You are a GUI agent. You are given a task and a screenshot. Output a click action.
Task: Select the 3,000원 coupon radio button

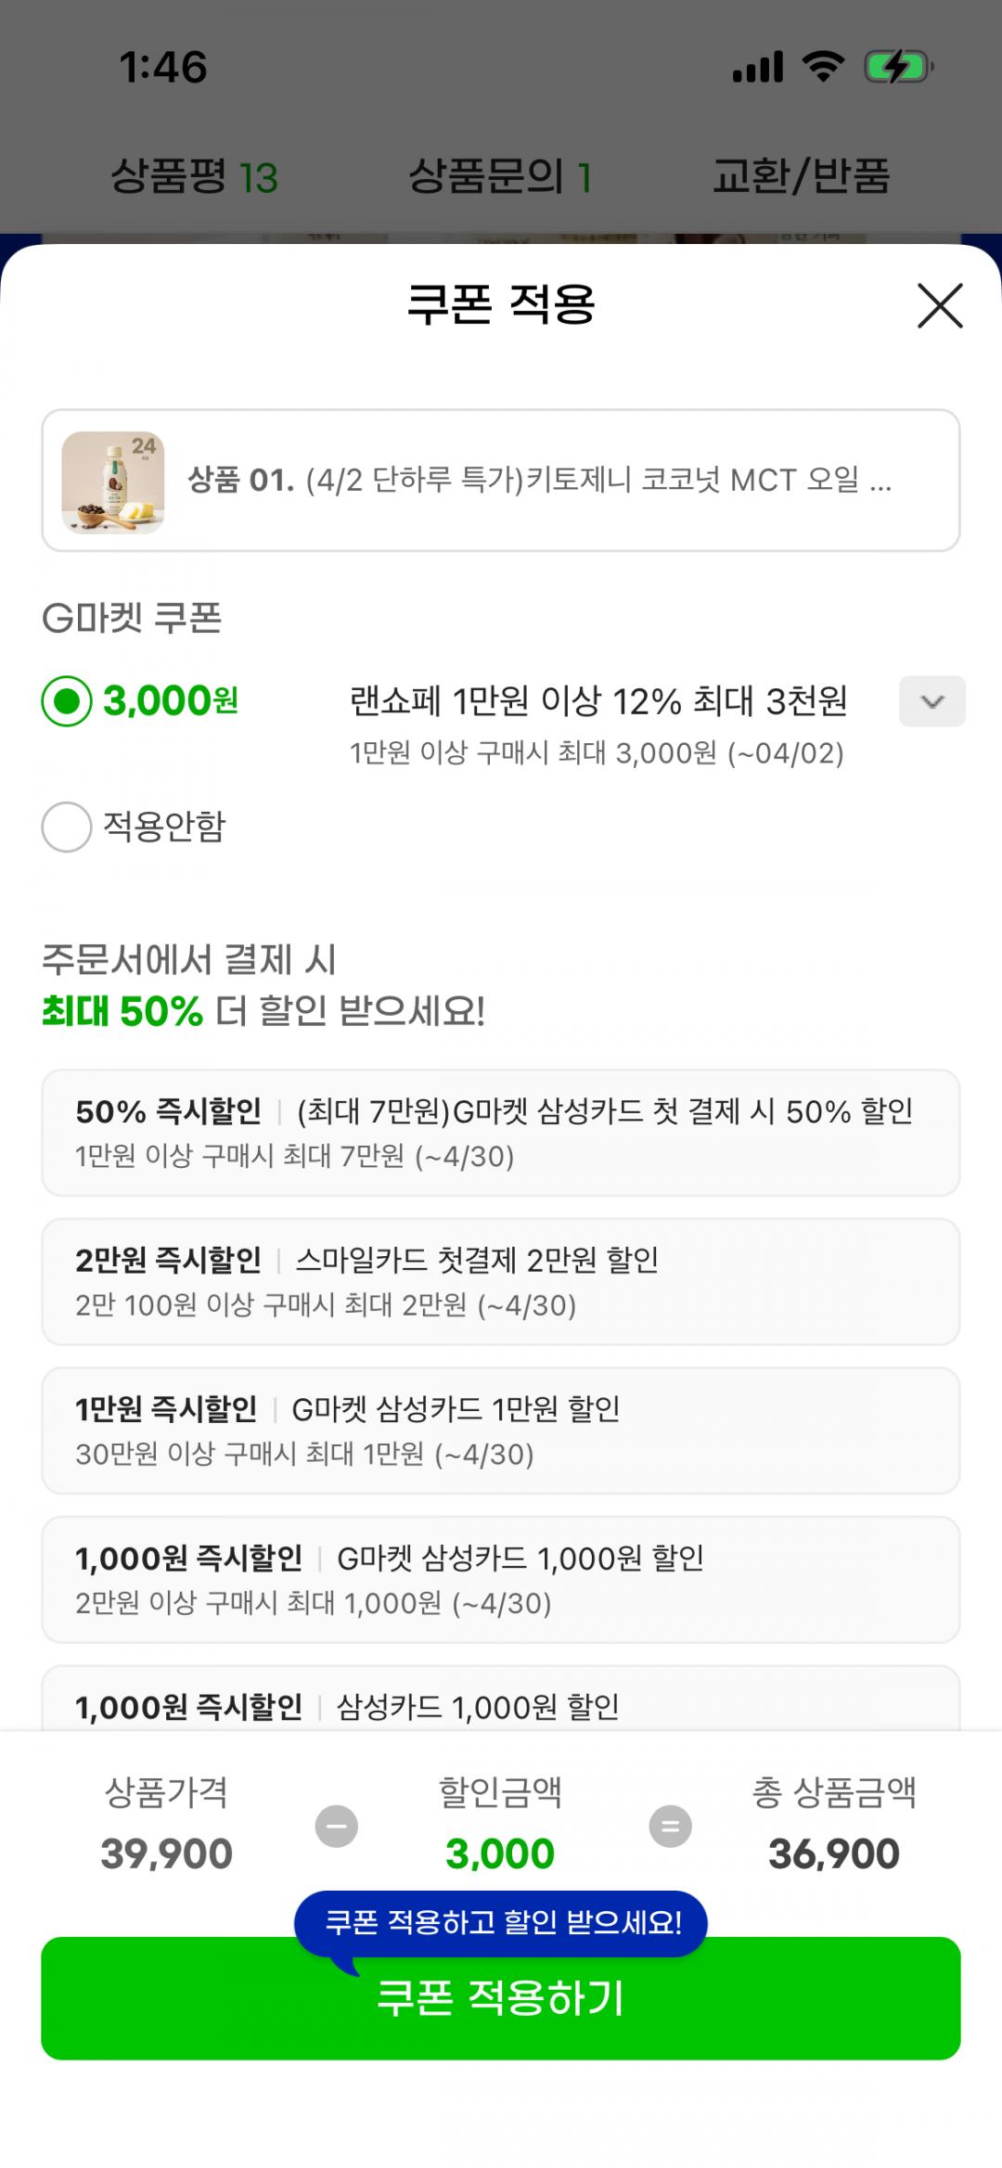coord(67,701)
